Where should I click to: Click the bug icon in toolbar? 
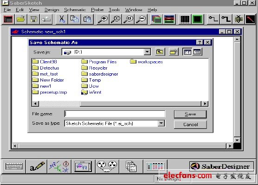[x=238, y=19]
